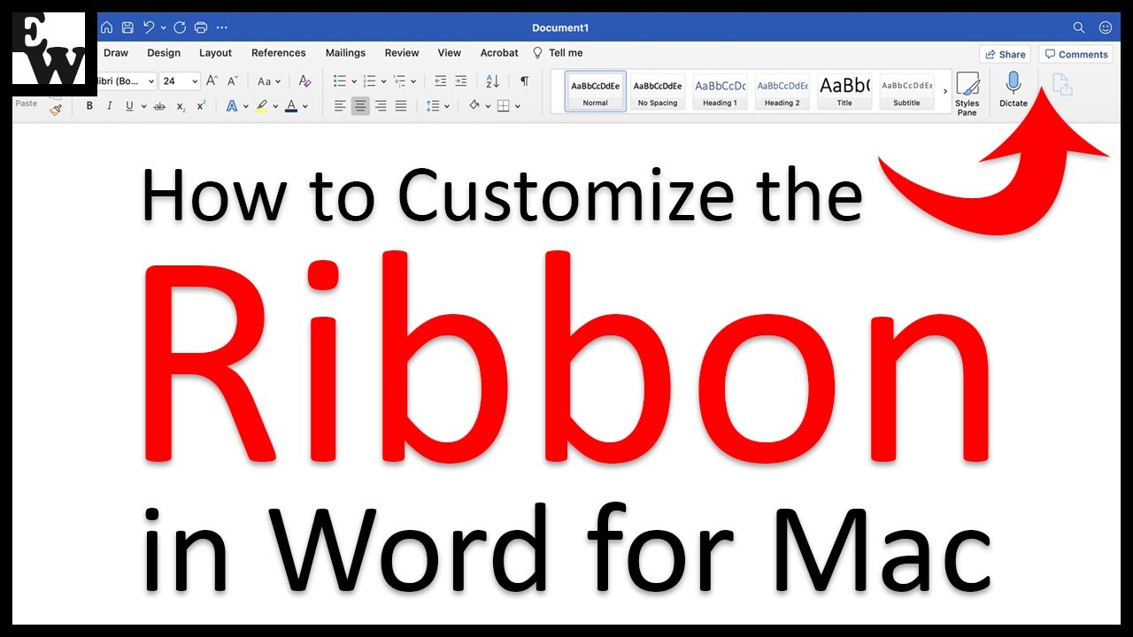Insert a numbered list
Image resolution: width=1133 pixels, height=637 pixels.
point(370,81)
